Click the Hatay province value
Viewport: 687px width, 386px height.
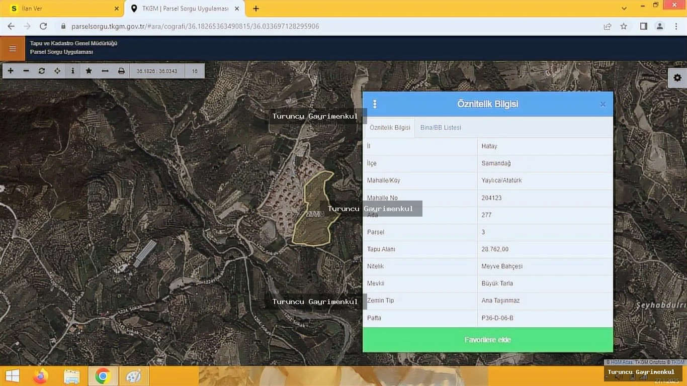(489, 146)
